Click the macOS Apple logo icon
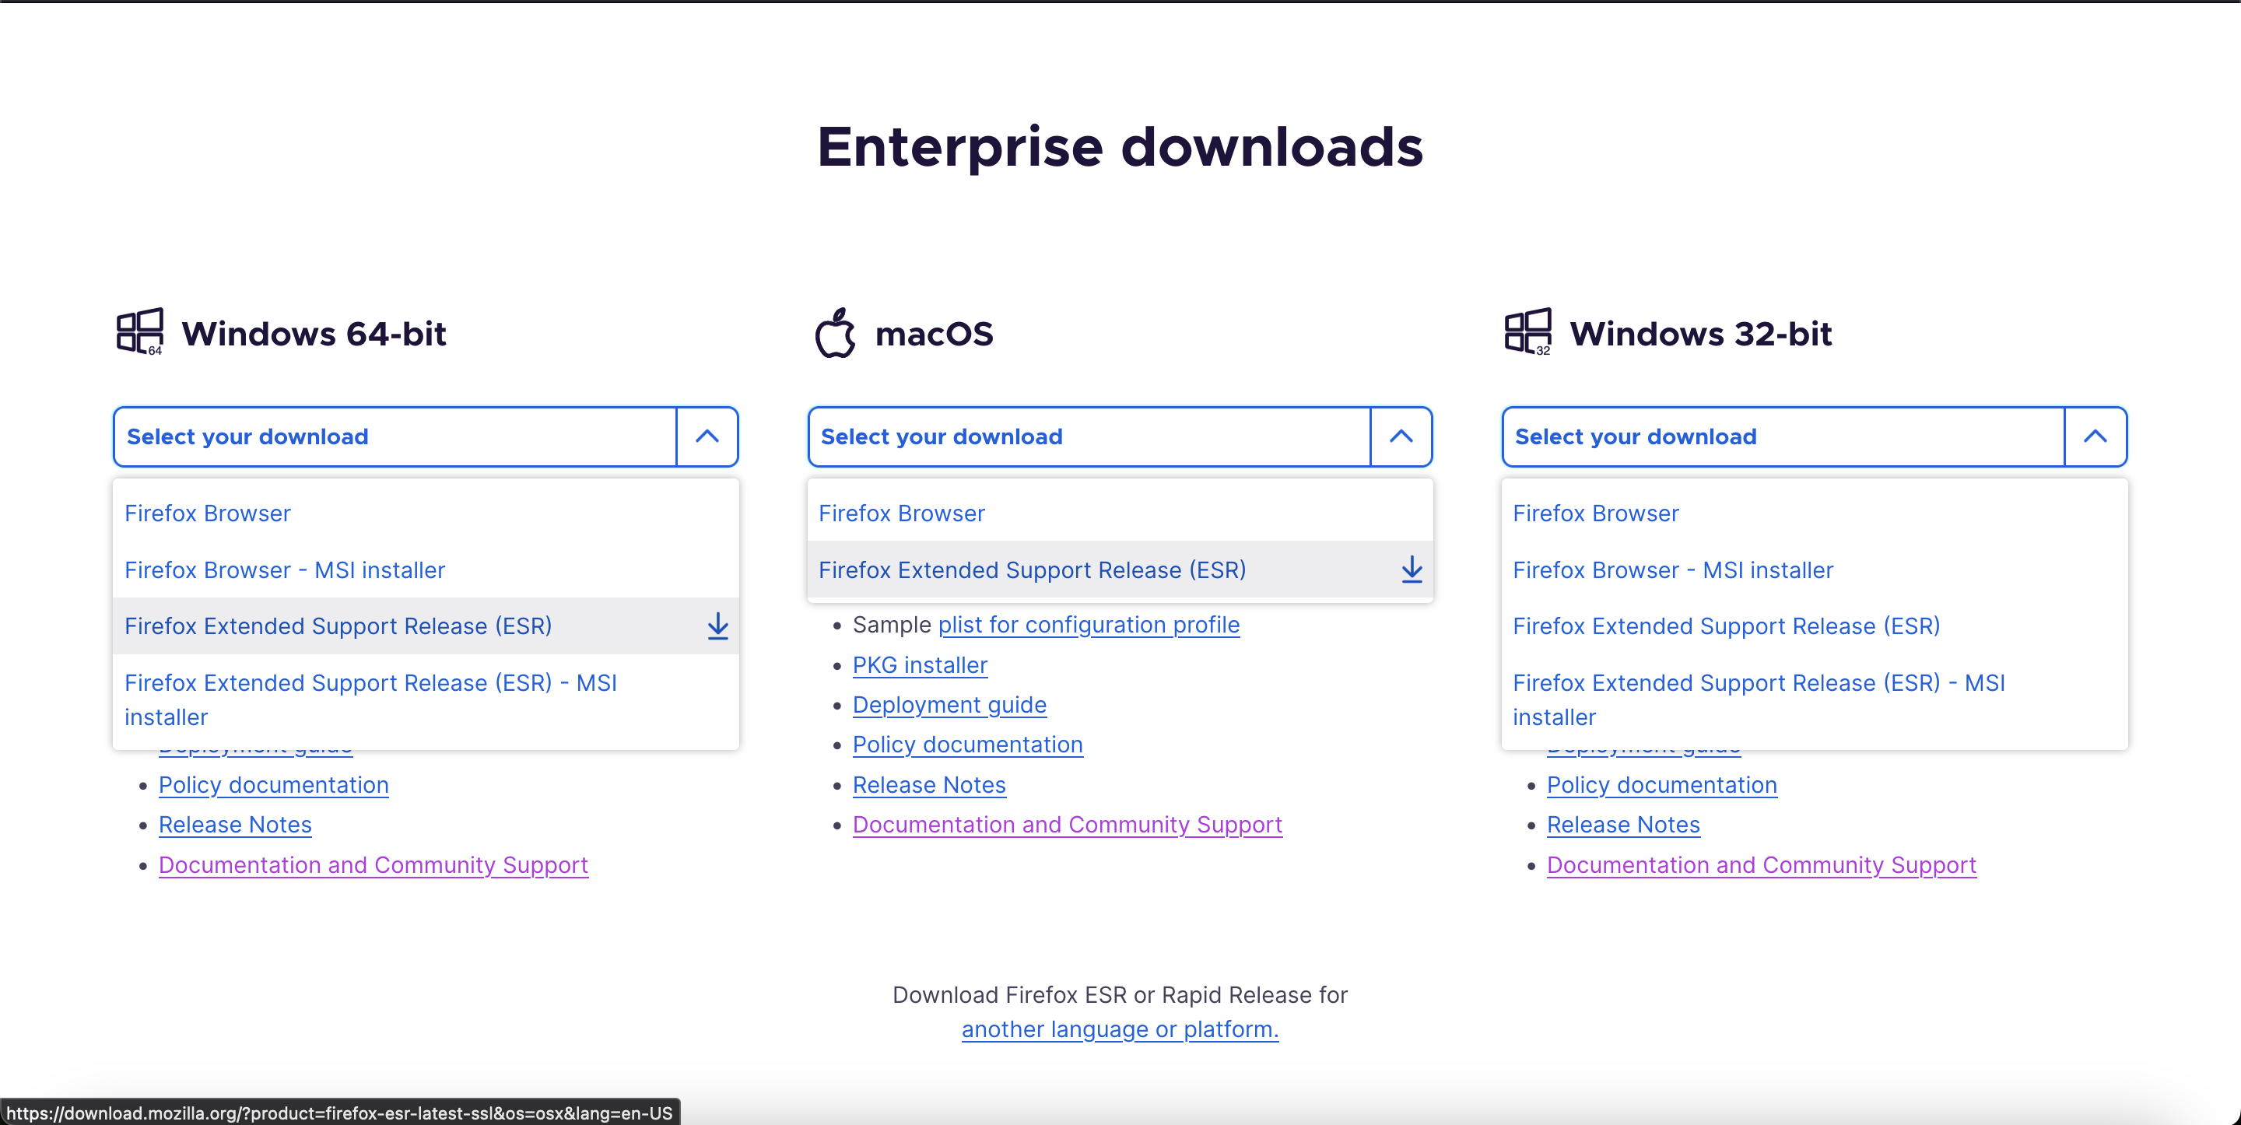This screenshot has height=1125, width=2241. pos(835,332)
